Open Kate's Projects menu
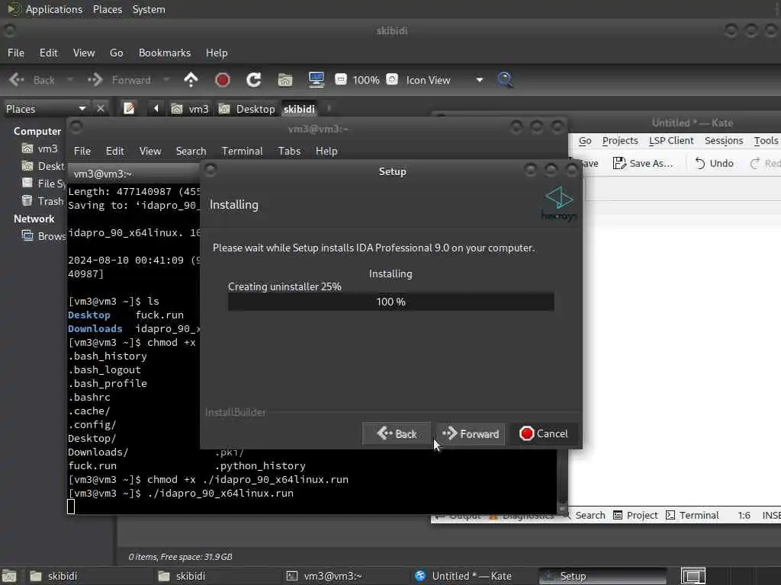 (x=619, y=141)
